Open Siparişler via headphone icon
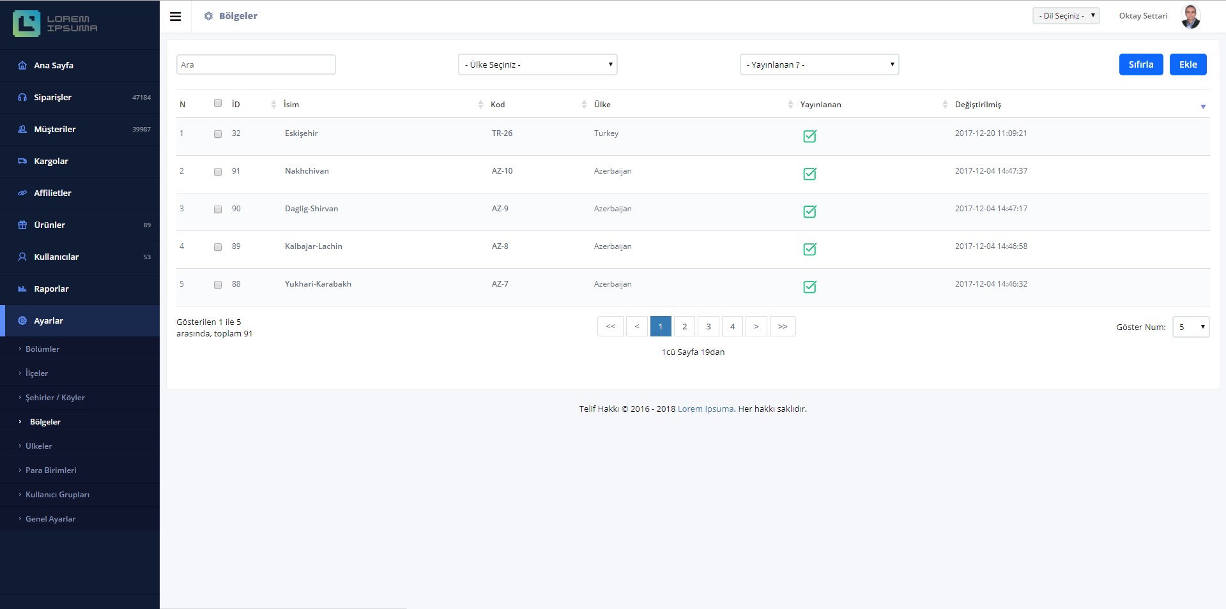 pyautogui.click(x=22, y=97)
